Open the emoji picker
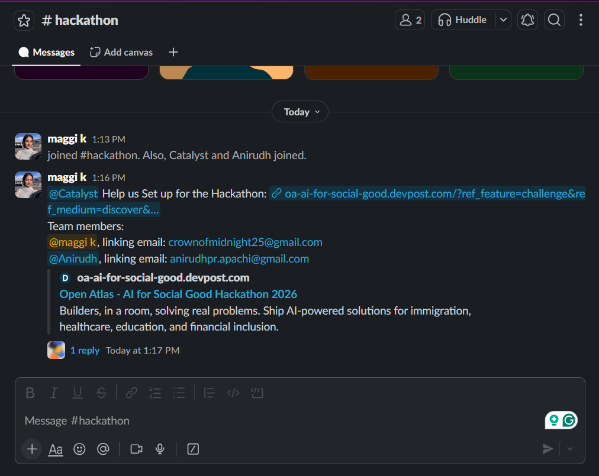The width and height of the screenshot is (599, 476). coord(79,449)
